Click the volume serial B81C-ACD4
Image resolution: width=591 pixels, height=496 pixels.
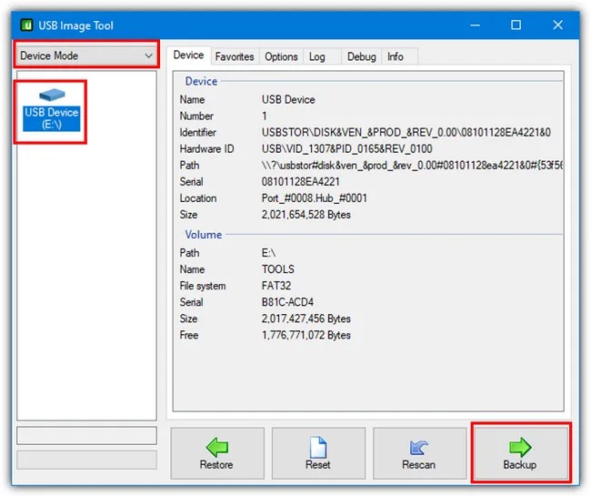point(287,302)
